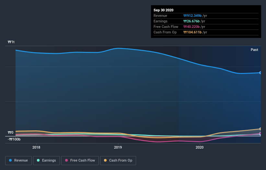Viewport: 266px width, 170px height.
Task: Click the Earnings row label in tooltip
Action: pyautogui.click(x=160, y=21)
